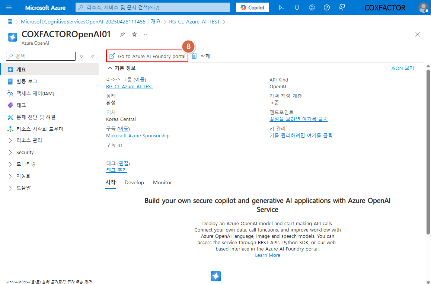Image resolution: width=431 pixels, height=284 pixels.
Task: Open the notifications bell
Action: (297, 7)
